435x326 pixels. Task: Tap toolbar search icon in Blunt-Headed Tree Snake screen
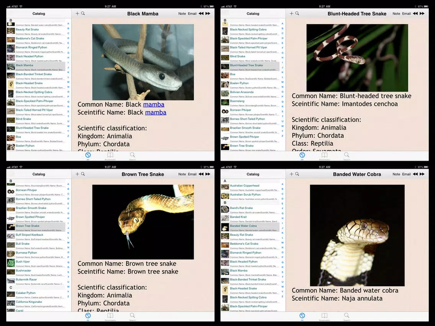[297, 13]
